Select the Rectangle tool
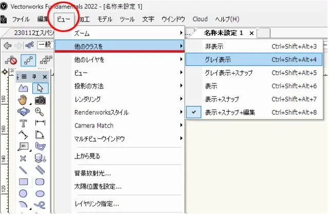 coord(23,182)
